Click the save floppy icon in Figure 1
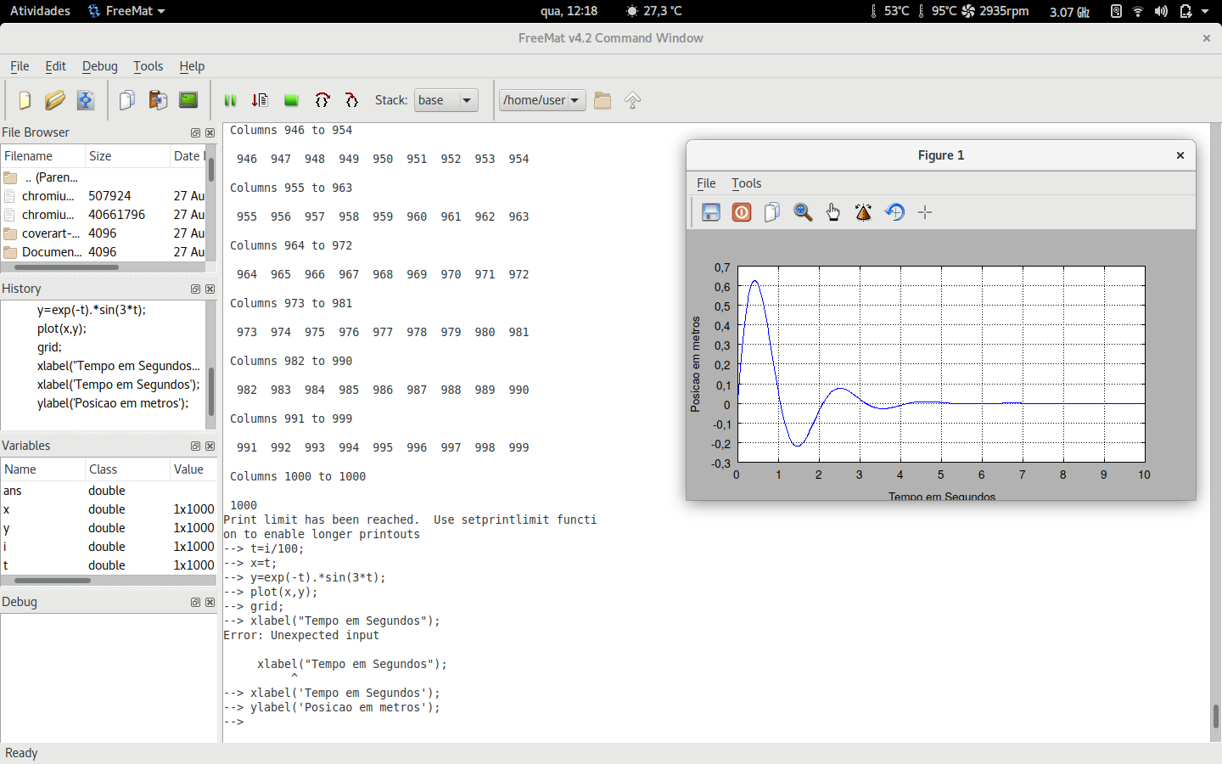This screenshot has width=1222, height=764. click(711, 212)
